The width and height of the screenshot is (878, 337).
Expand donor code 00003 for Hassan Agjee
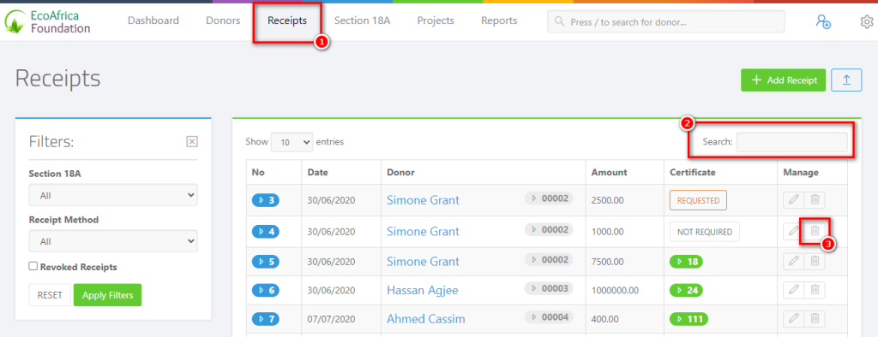(549, 288)
